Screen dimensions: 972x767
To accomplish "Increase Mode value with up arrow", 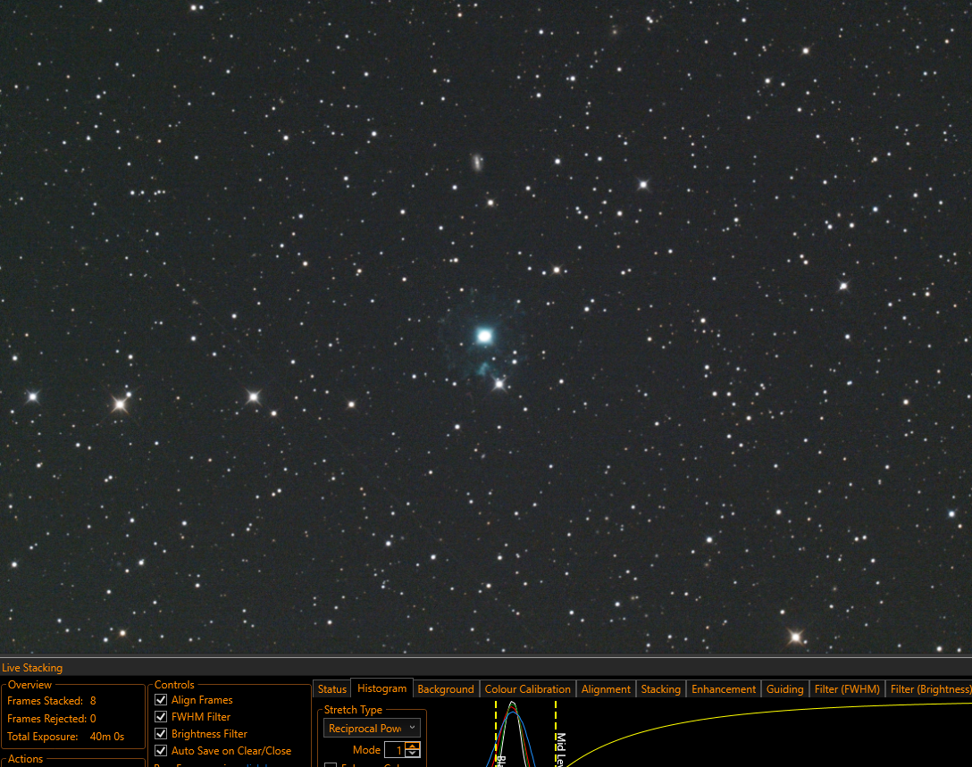I will point(413,746).
